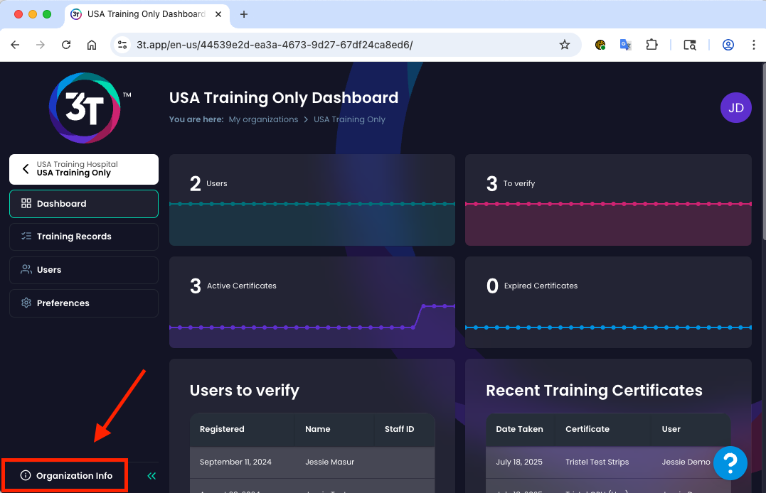Click the 3T logo in the sidebar
766x493 pixels.
85,108
